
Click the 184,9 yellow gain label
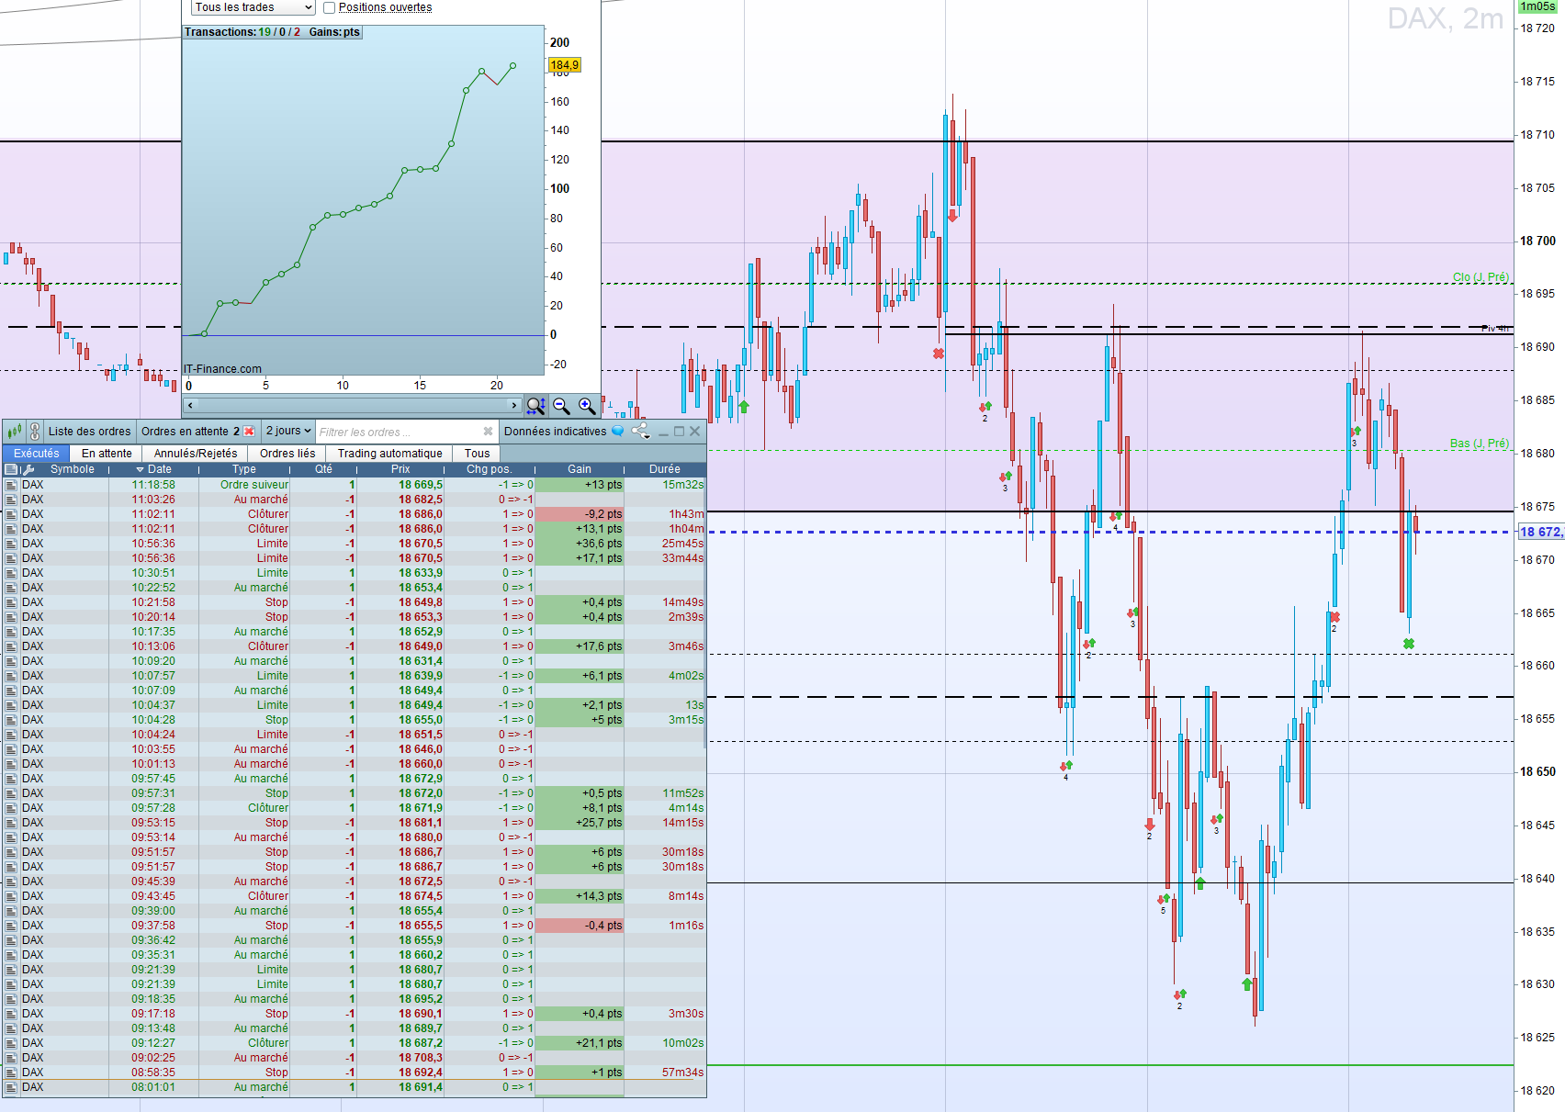565,65
